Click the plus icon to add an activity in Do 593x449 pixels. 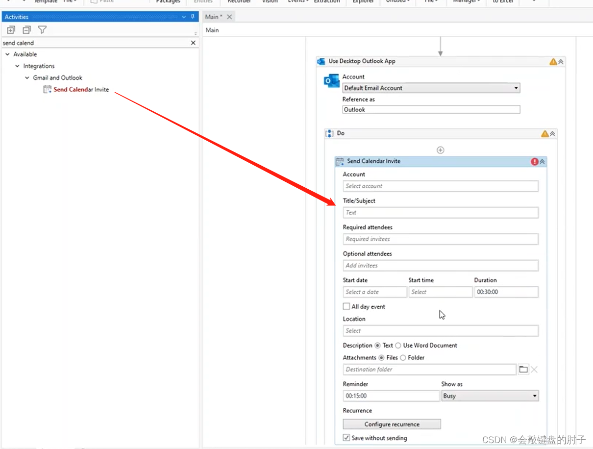(x=440, y=150)
